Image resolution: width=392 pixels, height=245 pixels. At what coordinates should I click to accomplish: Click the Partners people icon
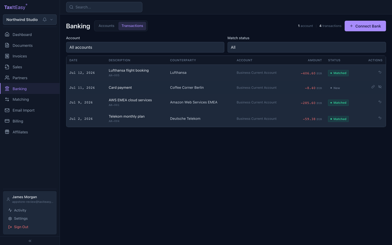click(x=7, y=78)
